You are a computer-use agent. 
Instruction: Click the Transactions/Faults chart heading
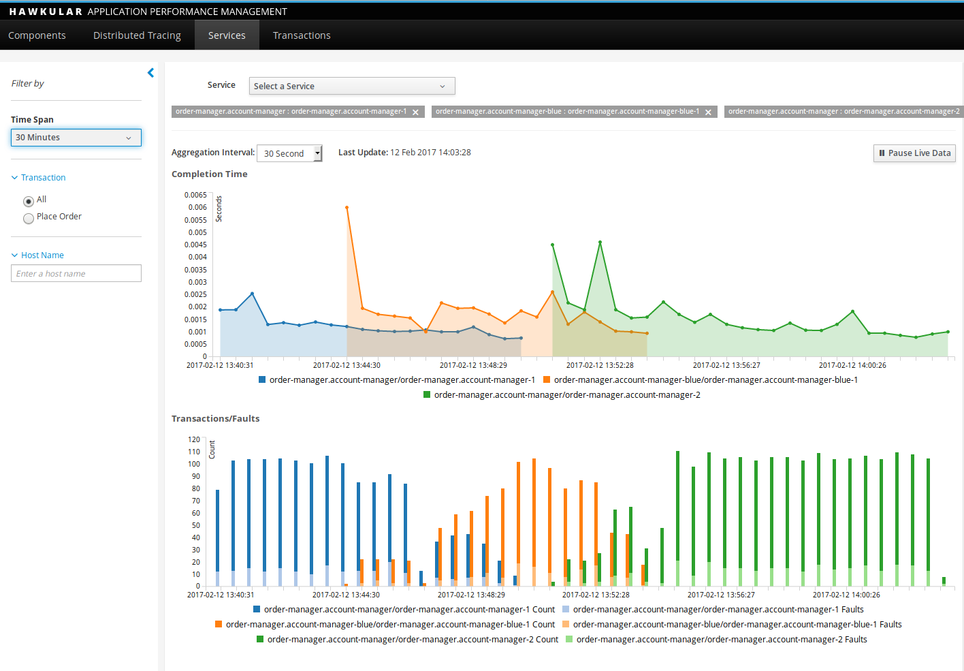coord(216,419)
